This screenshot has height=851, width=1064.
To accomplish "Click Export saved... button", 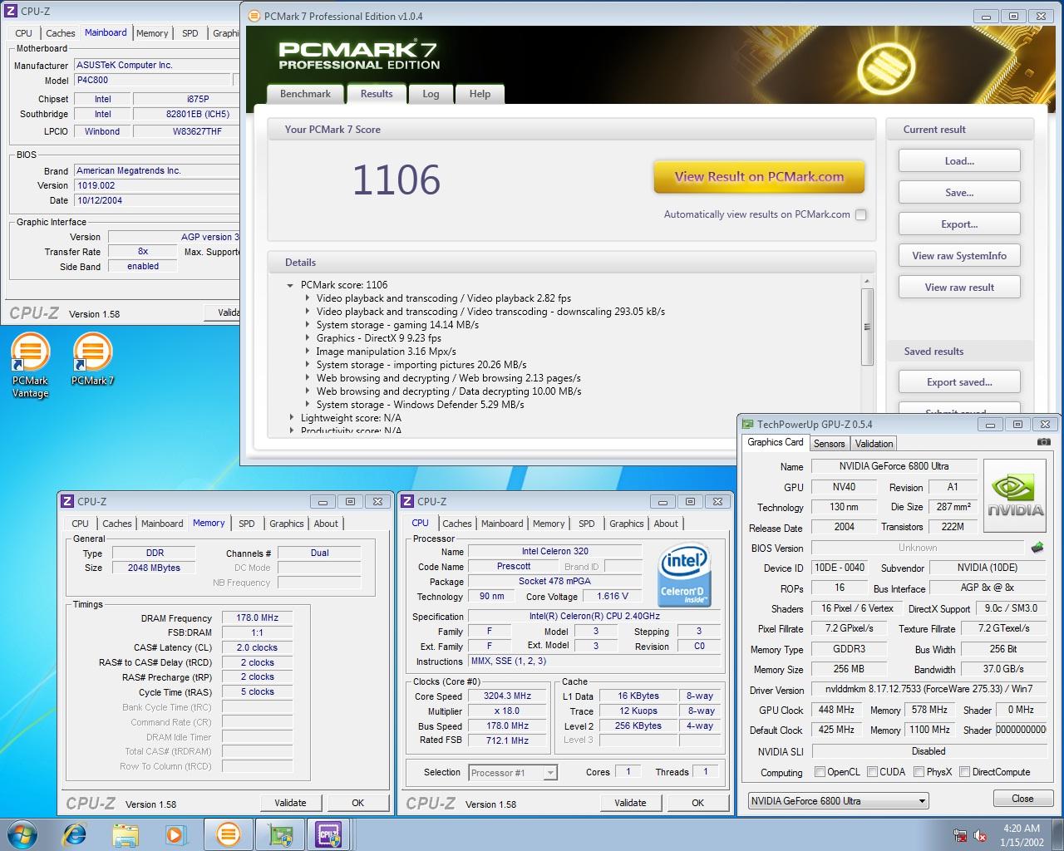I will [959, 382].
